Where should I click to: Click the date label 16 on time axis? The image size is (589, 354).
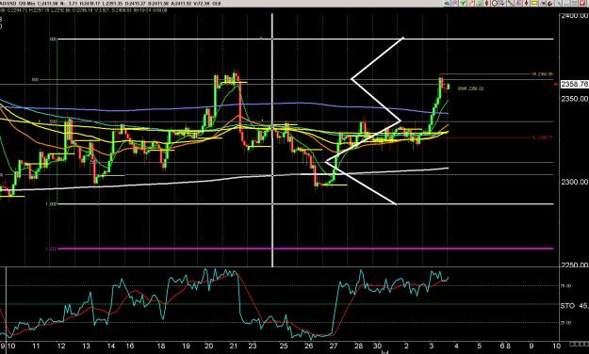130,346
